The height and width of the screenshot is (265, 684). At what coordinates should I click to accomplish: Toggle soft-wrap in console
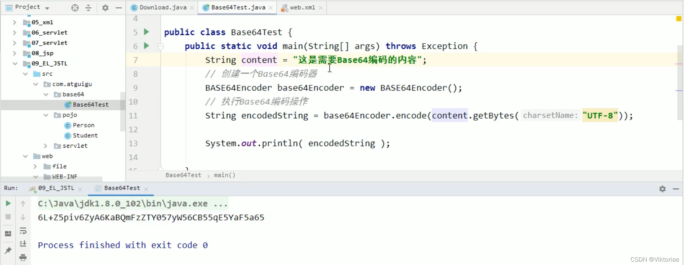[x=23, y=231]
